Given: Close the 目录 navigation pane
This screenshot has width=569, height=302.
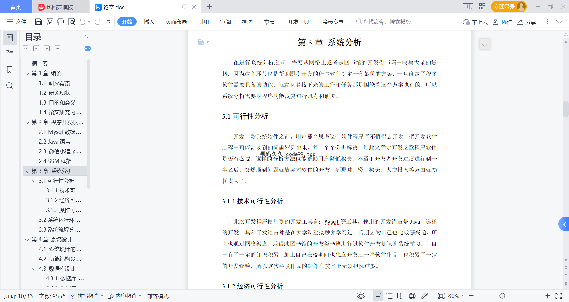Looking at the screenshot, I should point(87,36).
